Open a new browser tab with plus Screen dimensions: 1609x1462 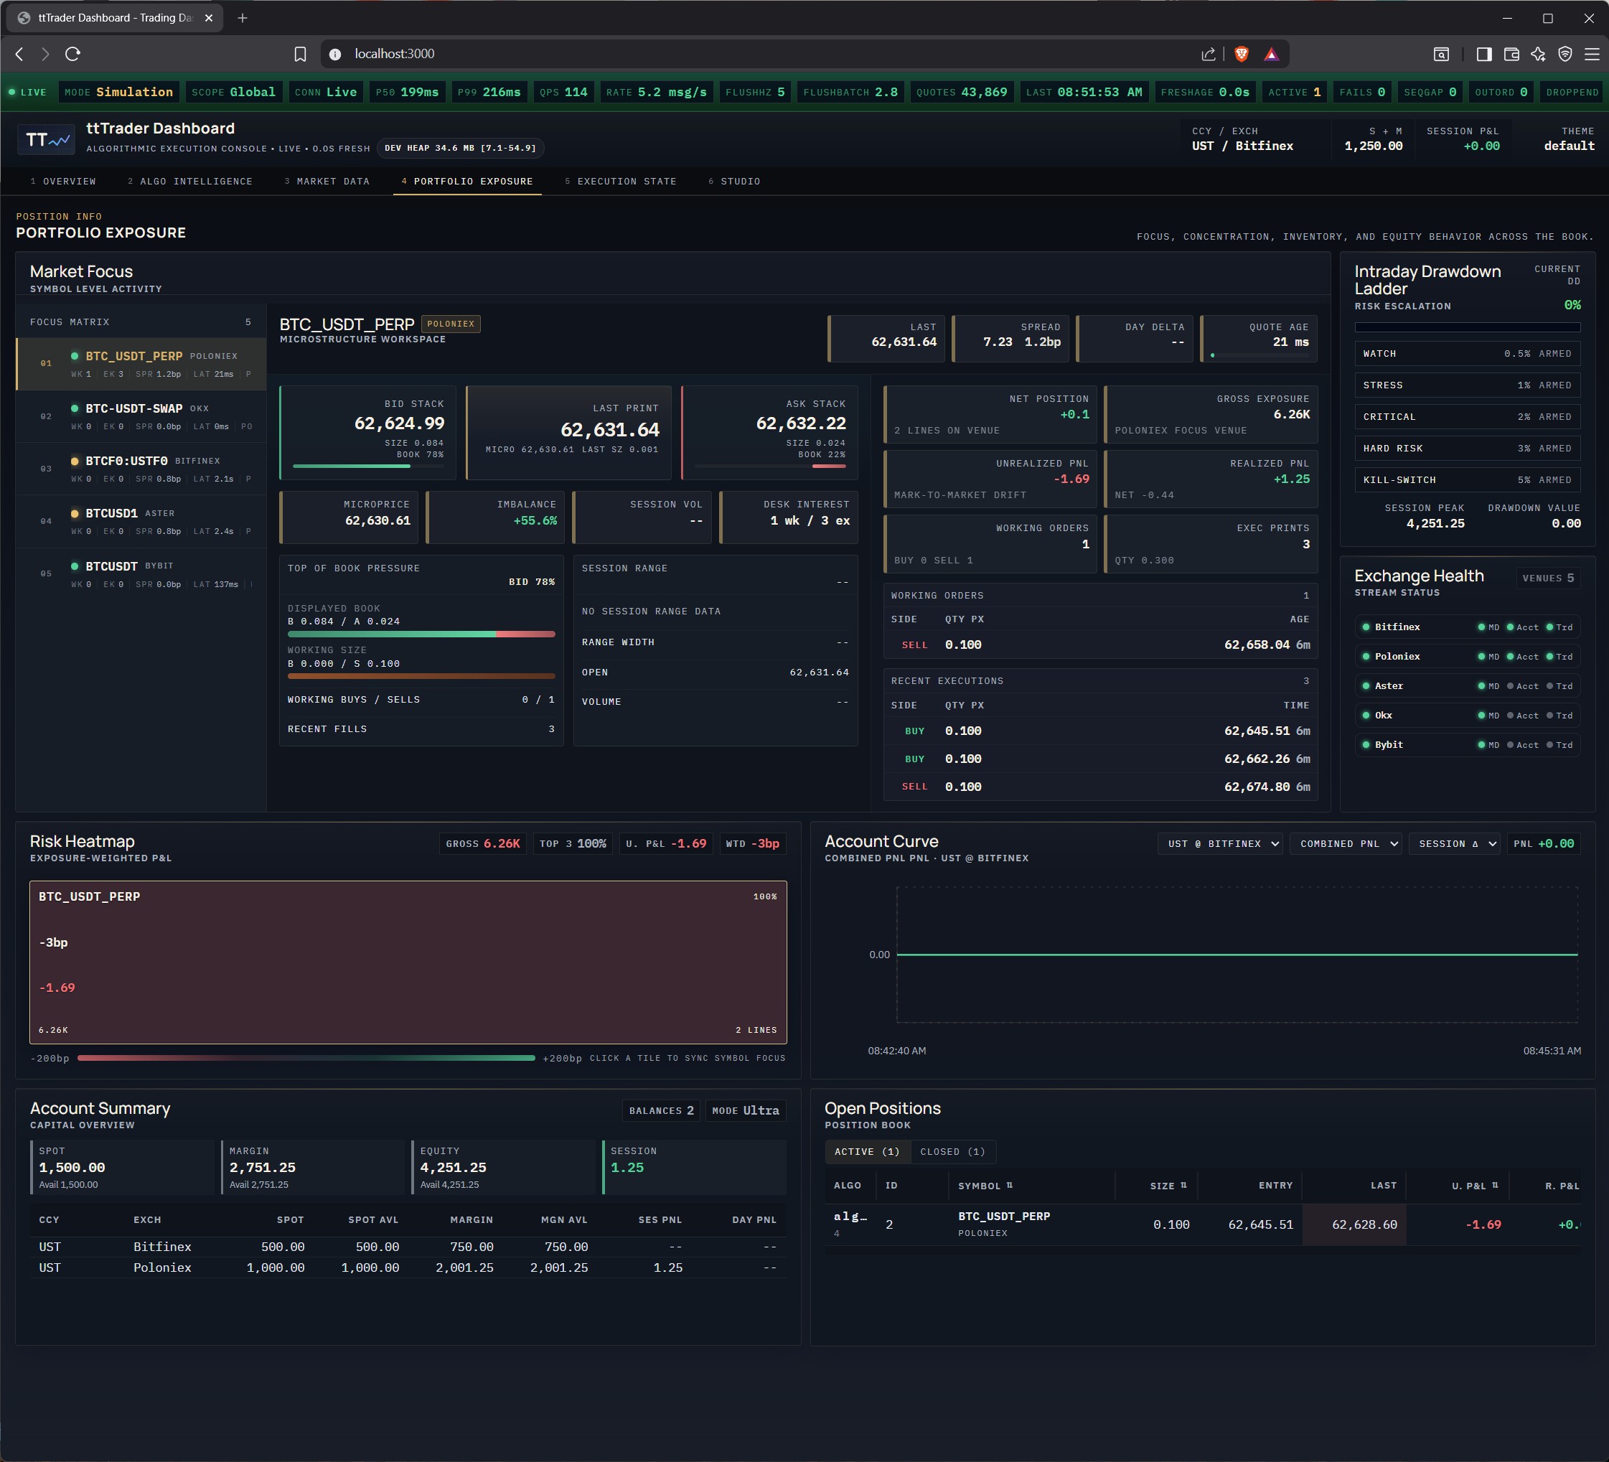243,17
